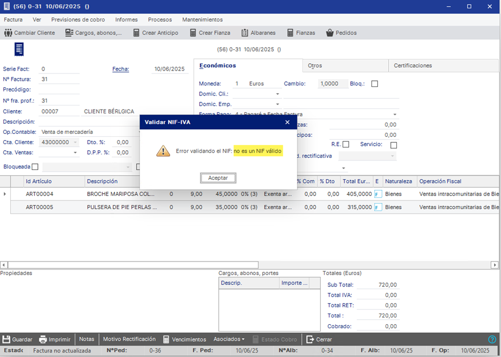Click scrollbar right arrow in grid

(x=495, y=265)
